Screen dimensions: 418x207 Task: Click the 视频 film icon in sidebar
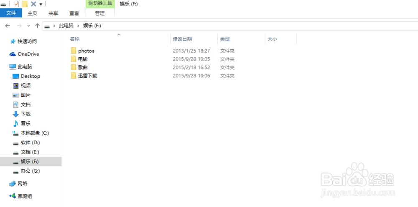[16, 86]
